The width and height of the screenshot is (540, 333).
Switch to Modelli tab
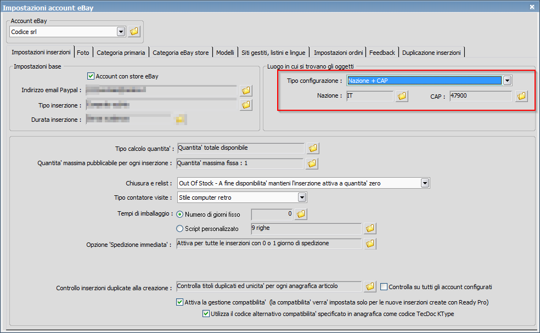(225, 53)
